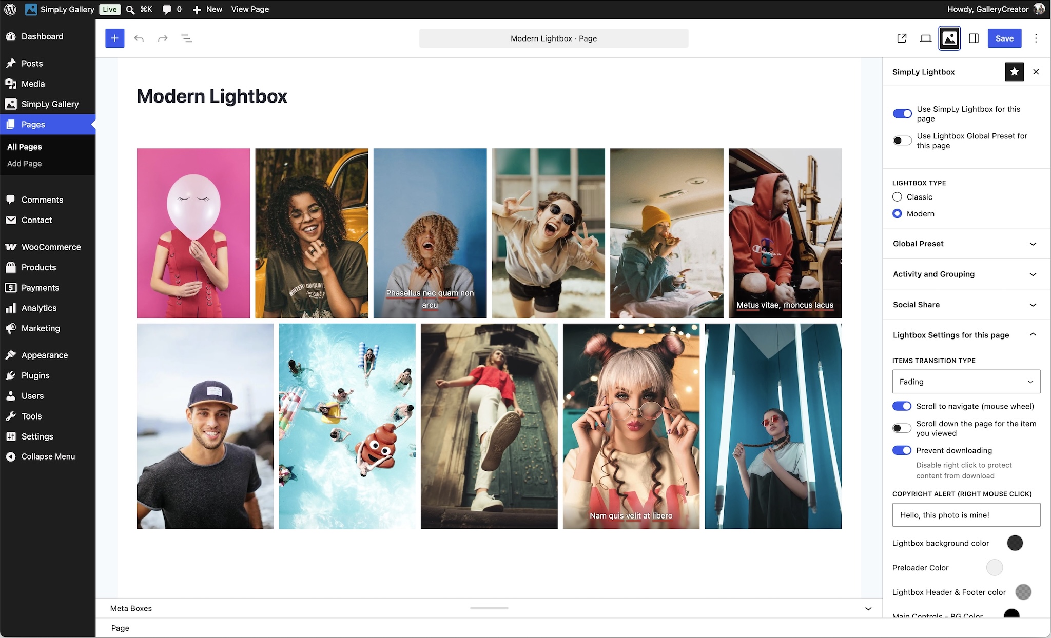
Task: Open the admin bar search magnifier
Action: pos(130,9)
